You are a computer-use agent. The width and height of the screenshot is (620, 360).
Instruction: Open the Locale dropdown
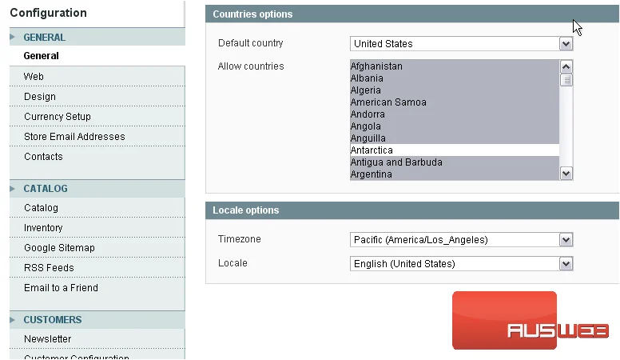pyautogui.click(x=462, y=264)
